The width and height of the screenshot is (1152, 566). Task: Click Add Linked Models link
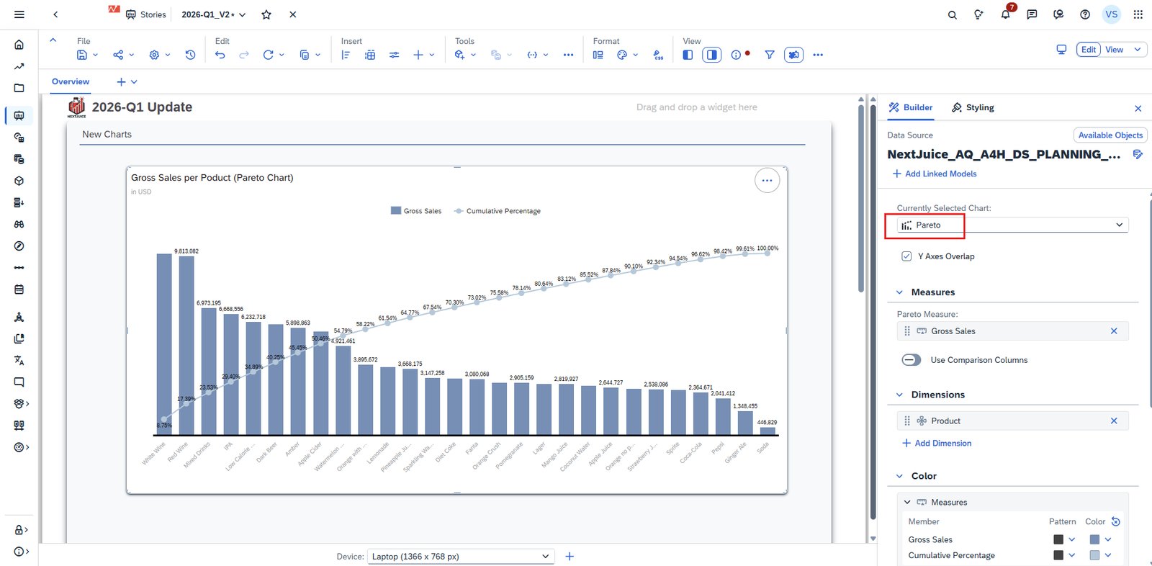click(x=935, y=174)
